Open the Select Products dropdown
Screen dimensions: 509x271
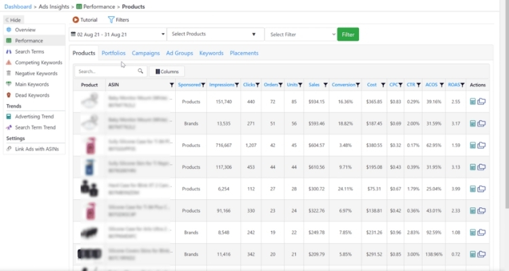click(215, 34)
